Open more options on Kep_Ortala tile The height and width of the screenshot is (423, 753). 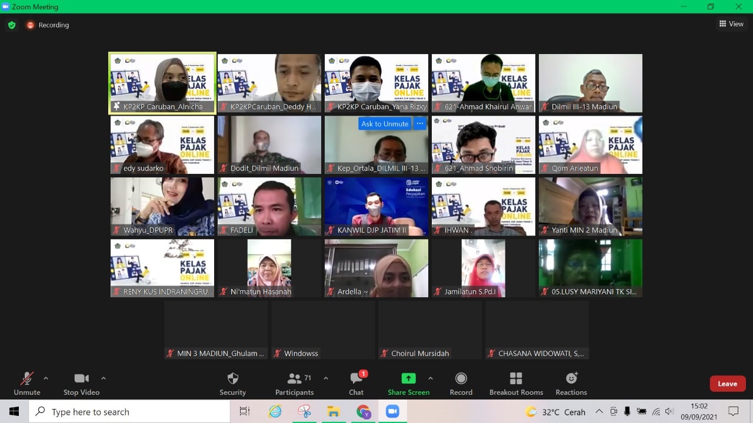pos(419,123)
